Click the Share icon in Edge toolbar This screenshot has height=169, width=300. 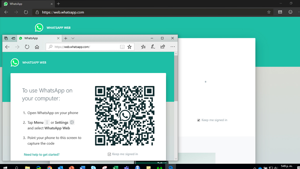click(x=163, y=47)
